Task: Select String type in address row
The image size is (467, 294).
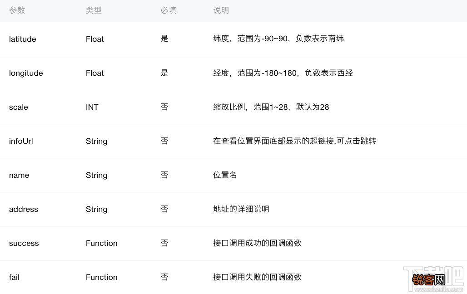Action: point(96,209)
